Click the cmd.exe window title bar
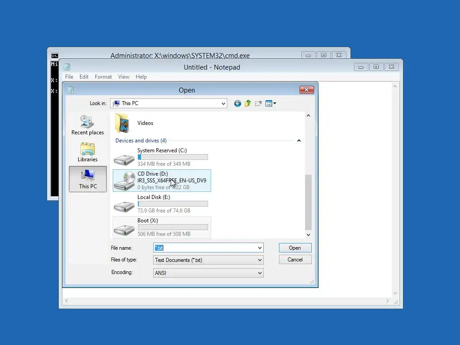The height and width of the screenshot is (345, 460). pos(180,55)
